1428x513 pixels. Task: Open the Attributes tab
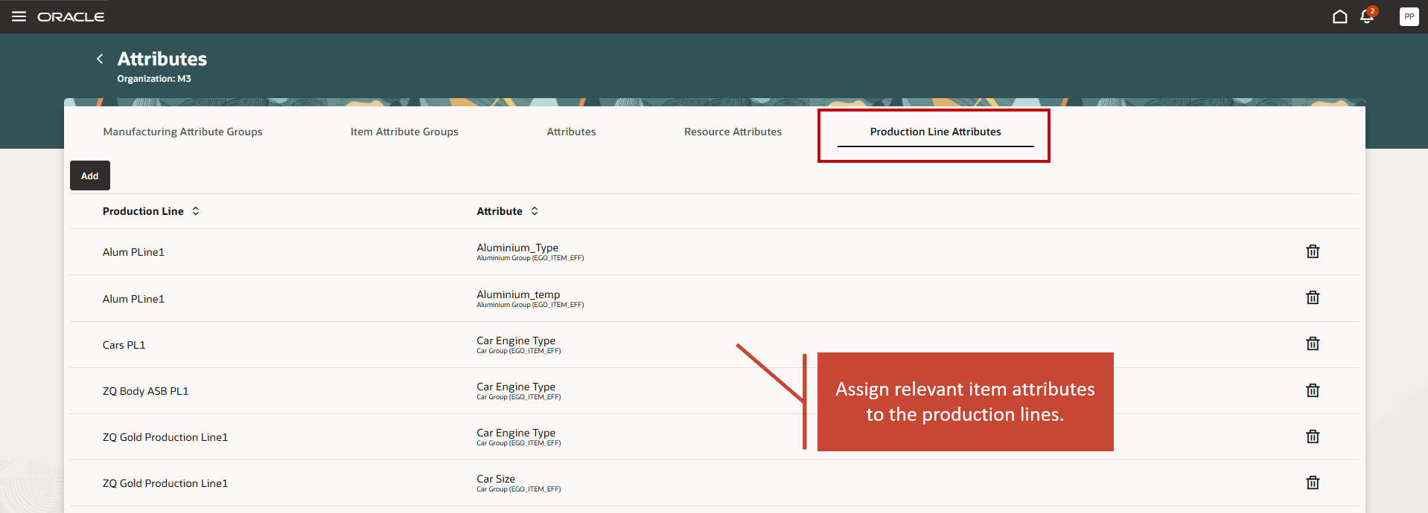(571, 132)
